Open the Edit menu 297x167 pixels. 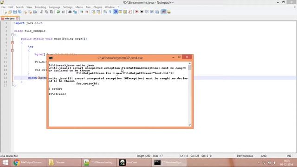11,7
